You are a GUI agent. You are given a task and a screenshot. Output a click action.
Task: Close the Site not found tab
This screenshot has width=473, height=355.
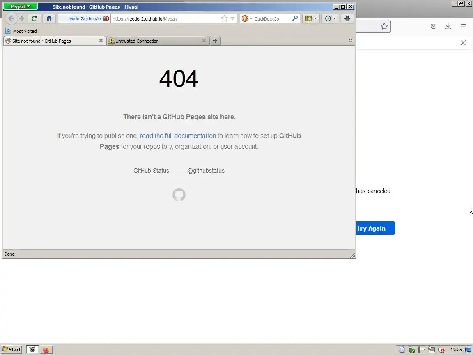101,41
